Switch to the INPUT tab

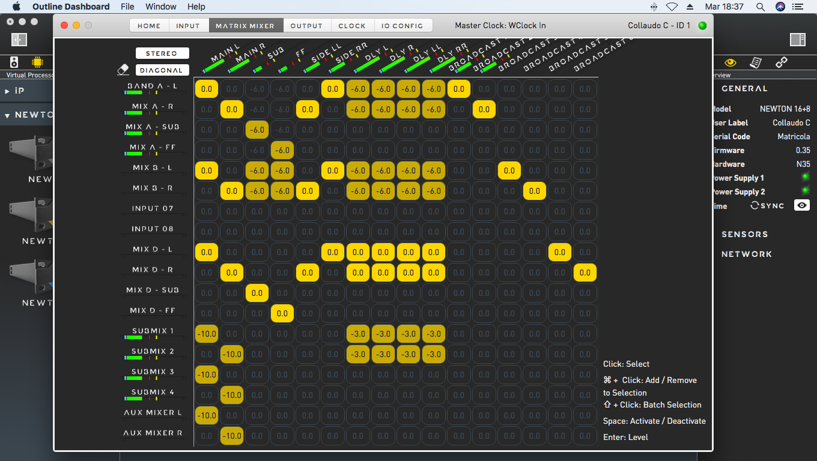coord(188,26)
